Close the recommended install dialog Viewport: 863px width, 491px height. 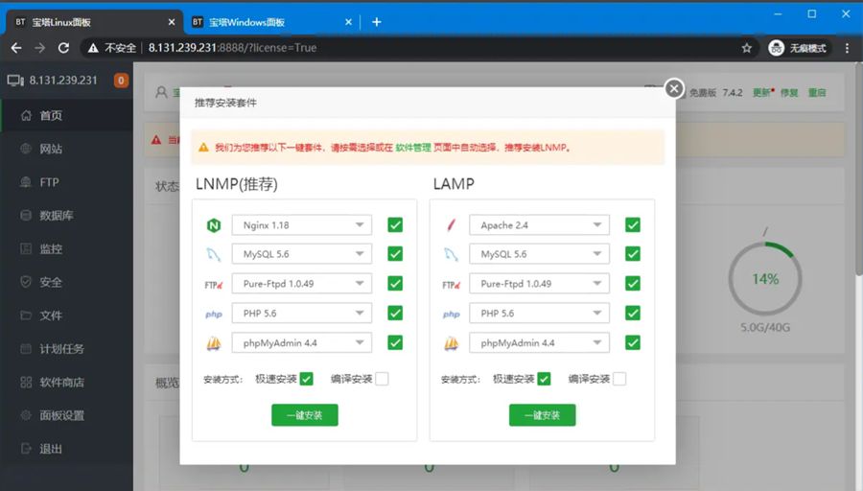674,88
